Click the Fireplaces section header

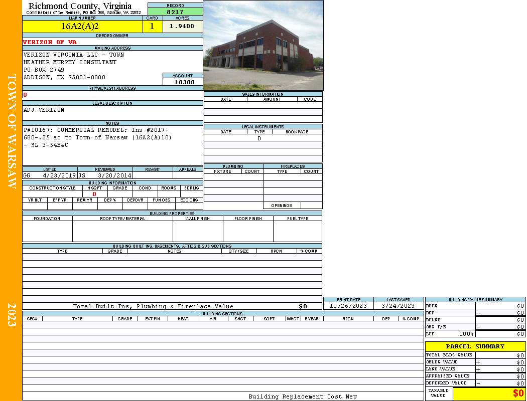pos(293,166)
